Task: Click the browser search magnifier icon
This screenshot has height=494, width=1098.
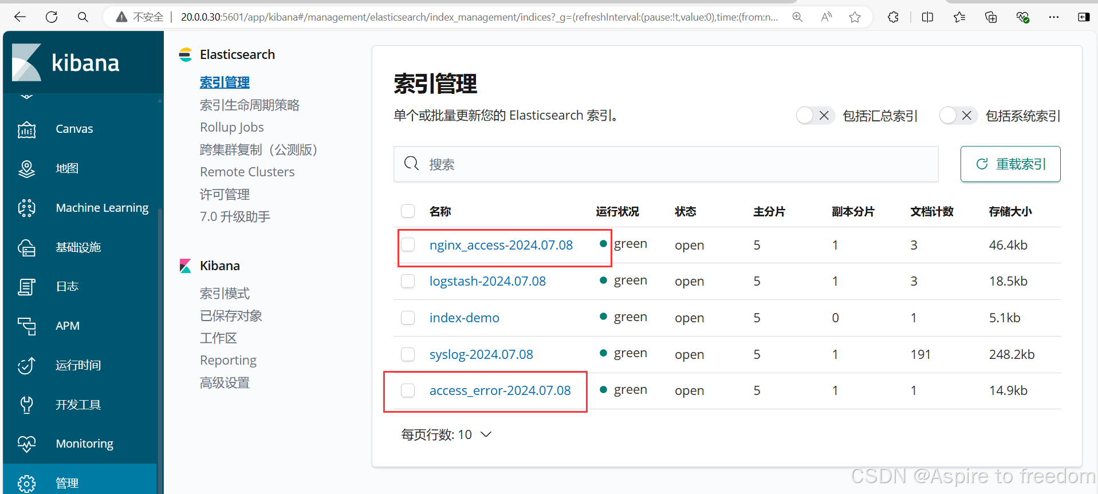Action: tap(83, 17)
